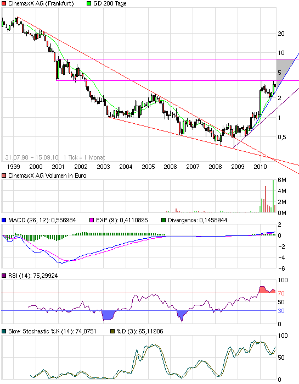
Task: Click the price axis value 20
Action: point(281,34)
